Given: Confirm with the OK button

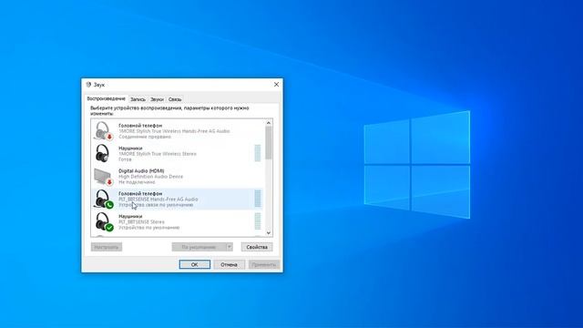Looking at the screenshot, I should pyautogui.click(x=194, y=264).
